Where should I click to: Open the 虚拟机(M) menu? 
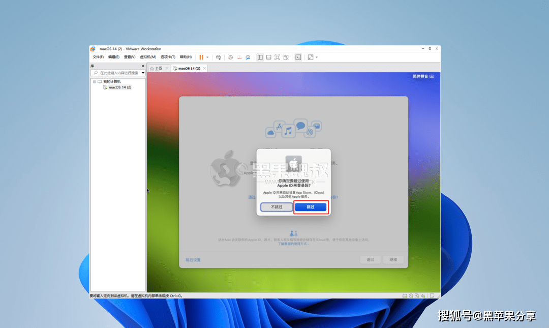pos(148,57)
